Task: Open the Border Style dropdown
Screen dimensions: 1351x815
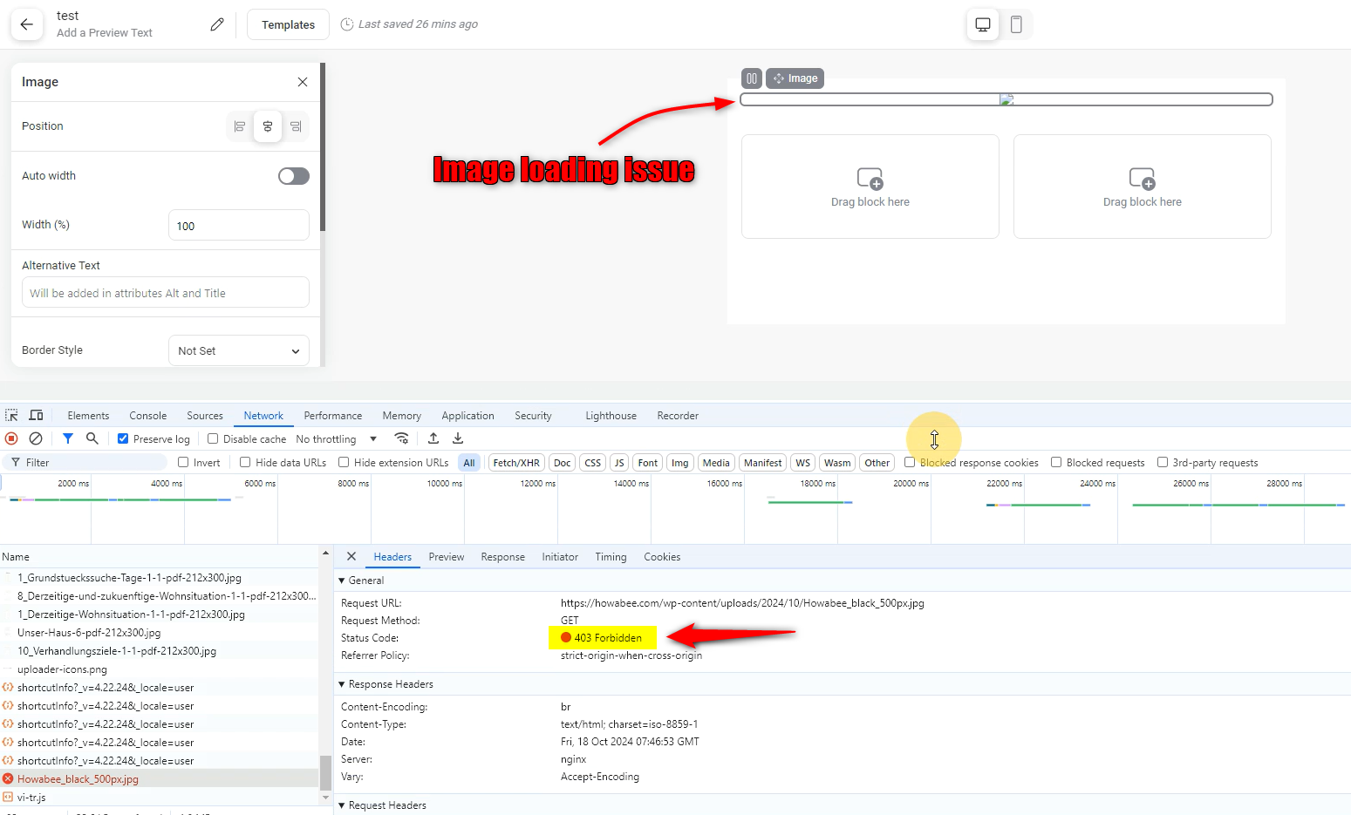Action: [x=239, y=350]
